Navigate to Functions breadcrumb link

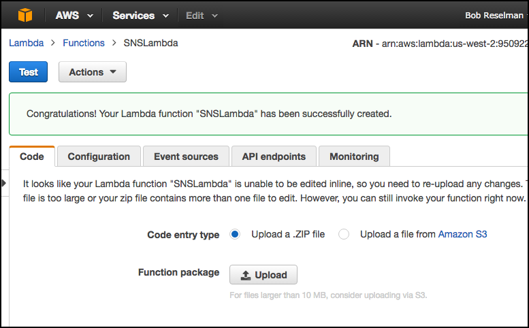[x=84, y=43]
